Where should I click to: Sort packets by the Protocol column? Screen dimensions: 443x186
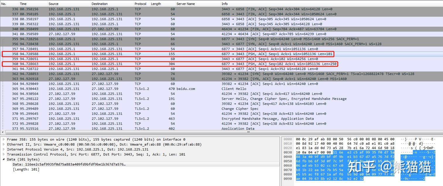pos(141,4)
